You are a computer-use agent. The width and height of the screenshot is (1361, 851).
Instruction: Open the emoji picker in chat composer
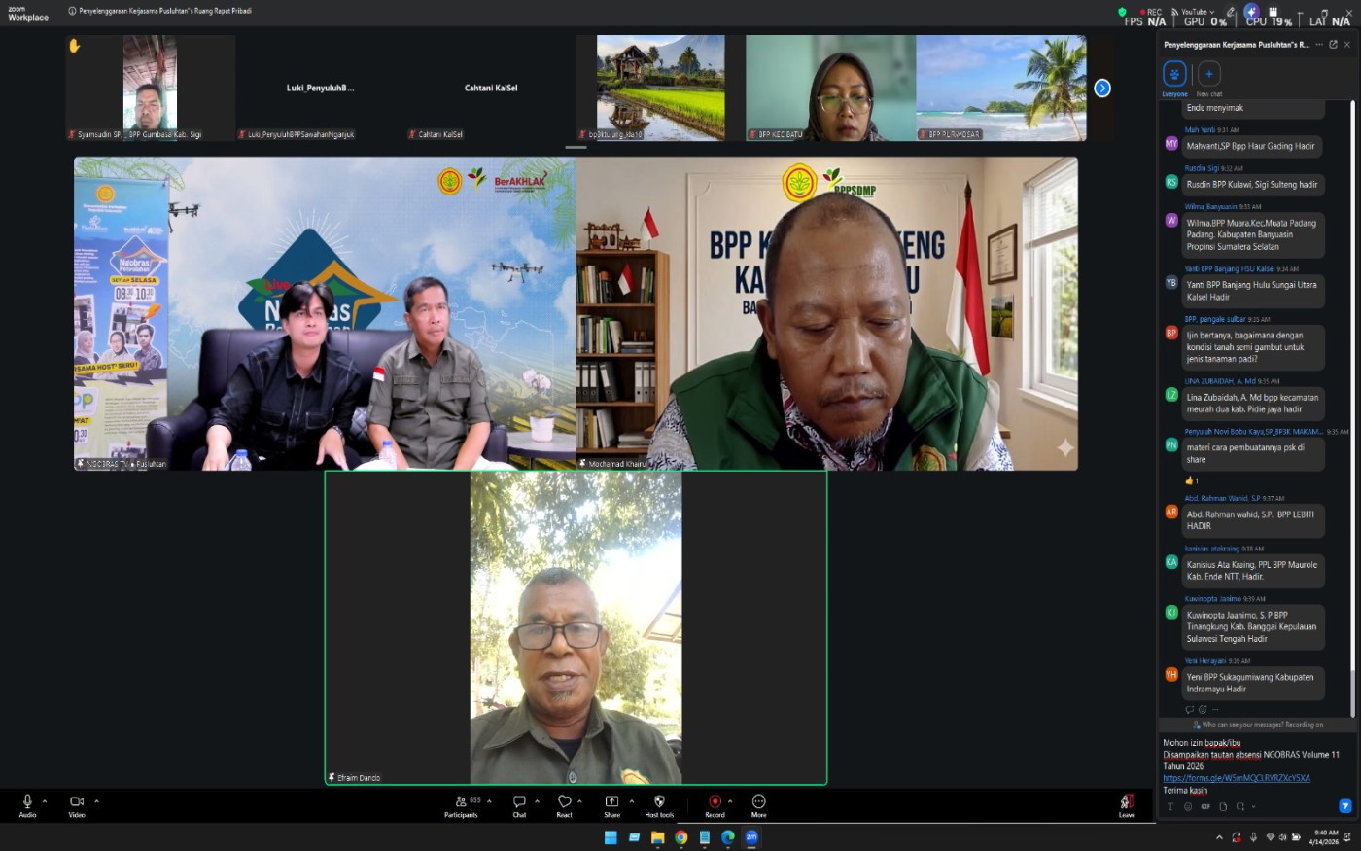pyautogui.click(x=1188, y=806)
